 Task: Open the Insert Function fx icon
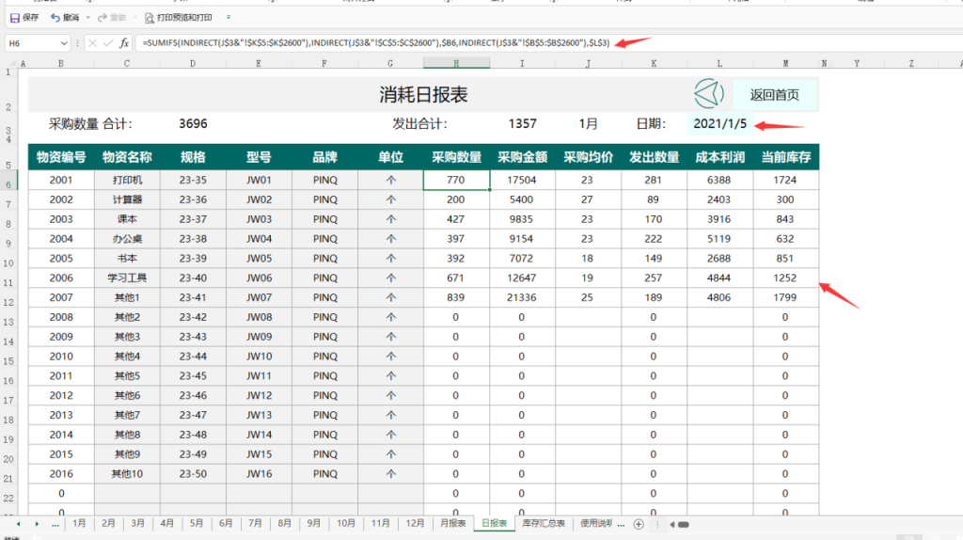click(x=124, y=43)
